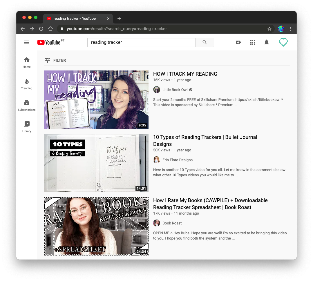Click the 'Here is another 10 Types' description

pyautogui.click(x=219, y=173)
